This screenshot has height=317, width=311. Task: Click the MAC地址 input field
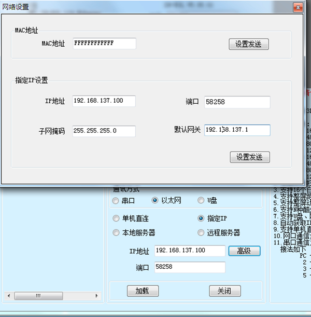[x=104, y=44]
